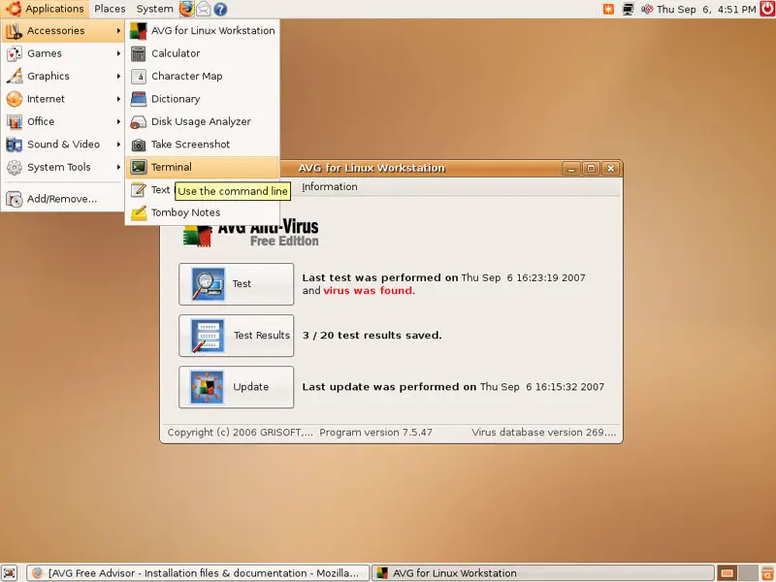
Task: Launch AVG for Linux Workstation from submenu
Action: 203,31
